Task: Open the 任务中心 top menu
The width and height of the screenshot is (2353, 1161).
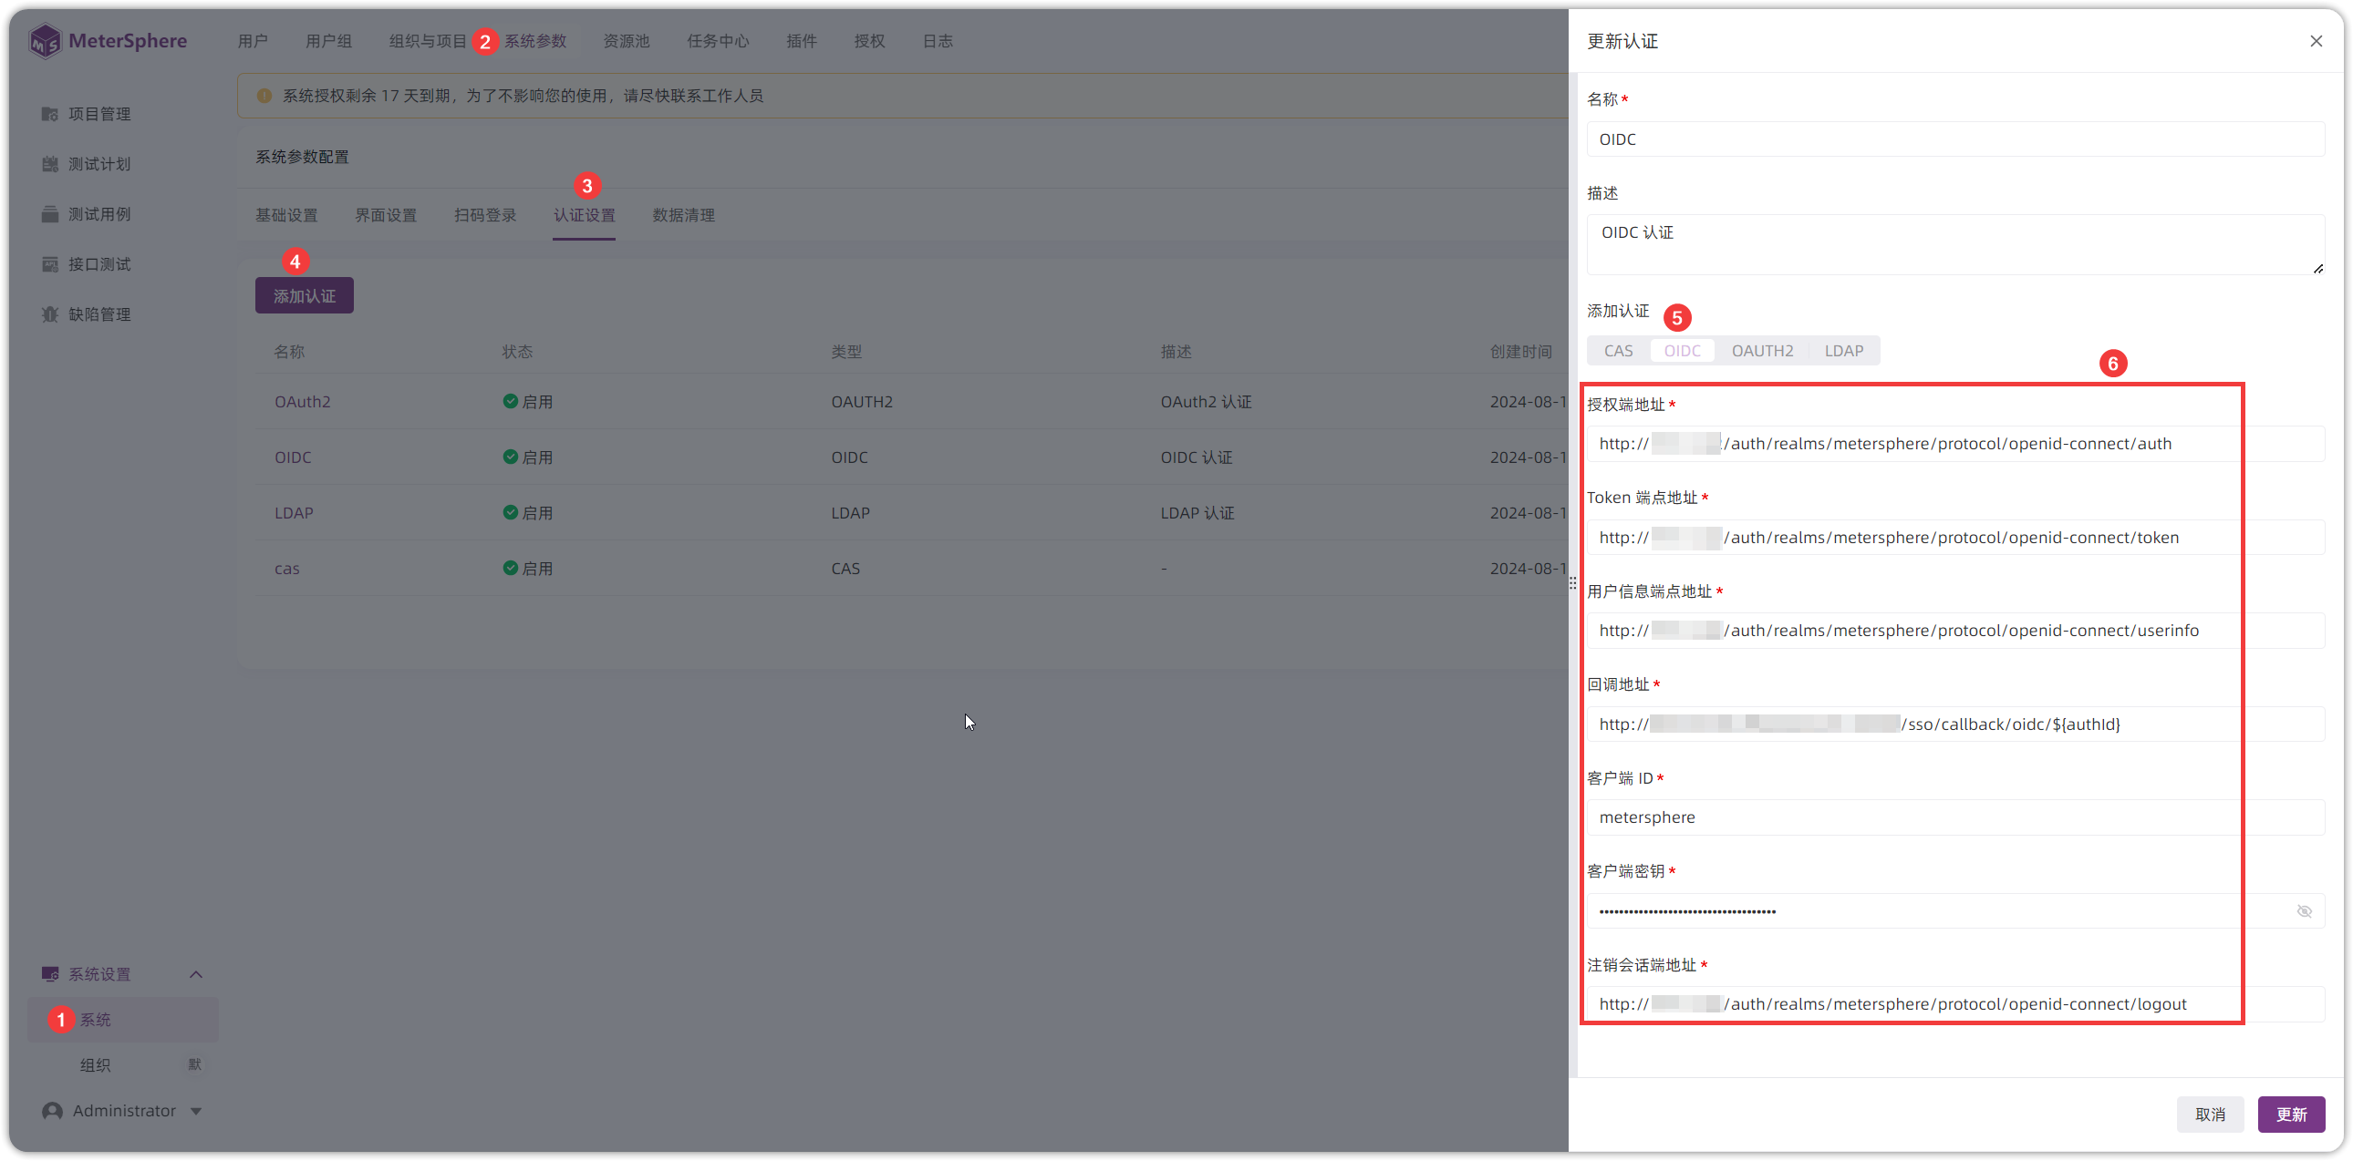Action: (x=718, y=41)
